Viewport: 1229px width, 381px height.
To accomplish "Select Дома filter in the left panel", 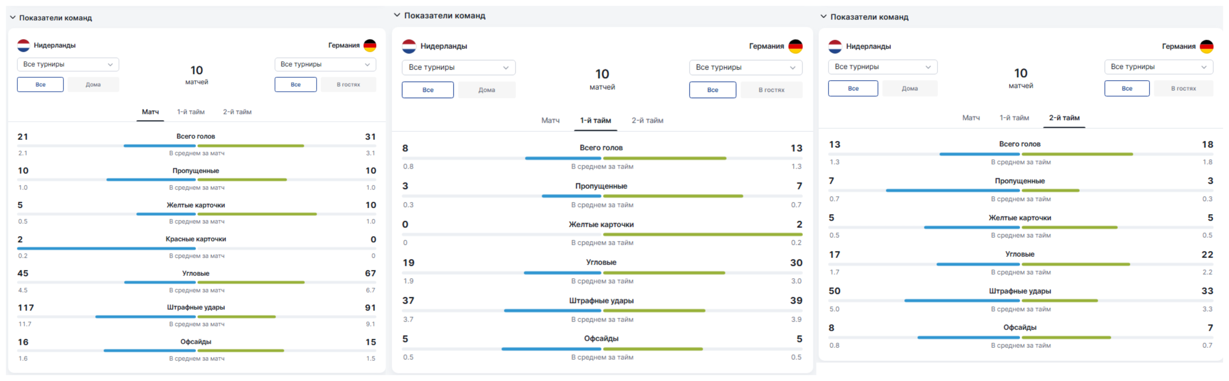I will [93, 84].
